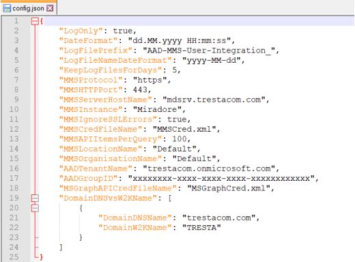Click the "mdsrv.trestacom.com" value
This screenshot has width=355, height=262.
(x=214, y=100)
